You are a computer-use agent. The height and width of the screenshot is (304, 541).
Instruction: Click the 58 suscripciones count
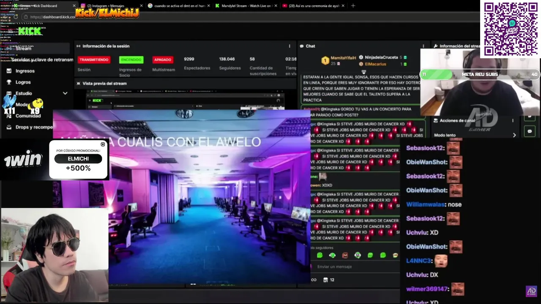252,59
